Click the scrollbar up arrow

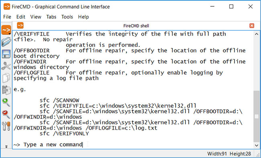257,34
